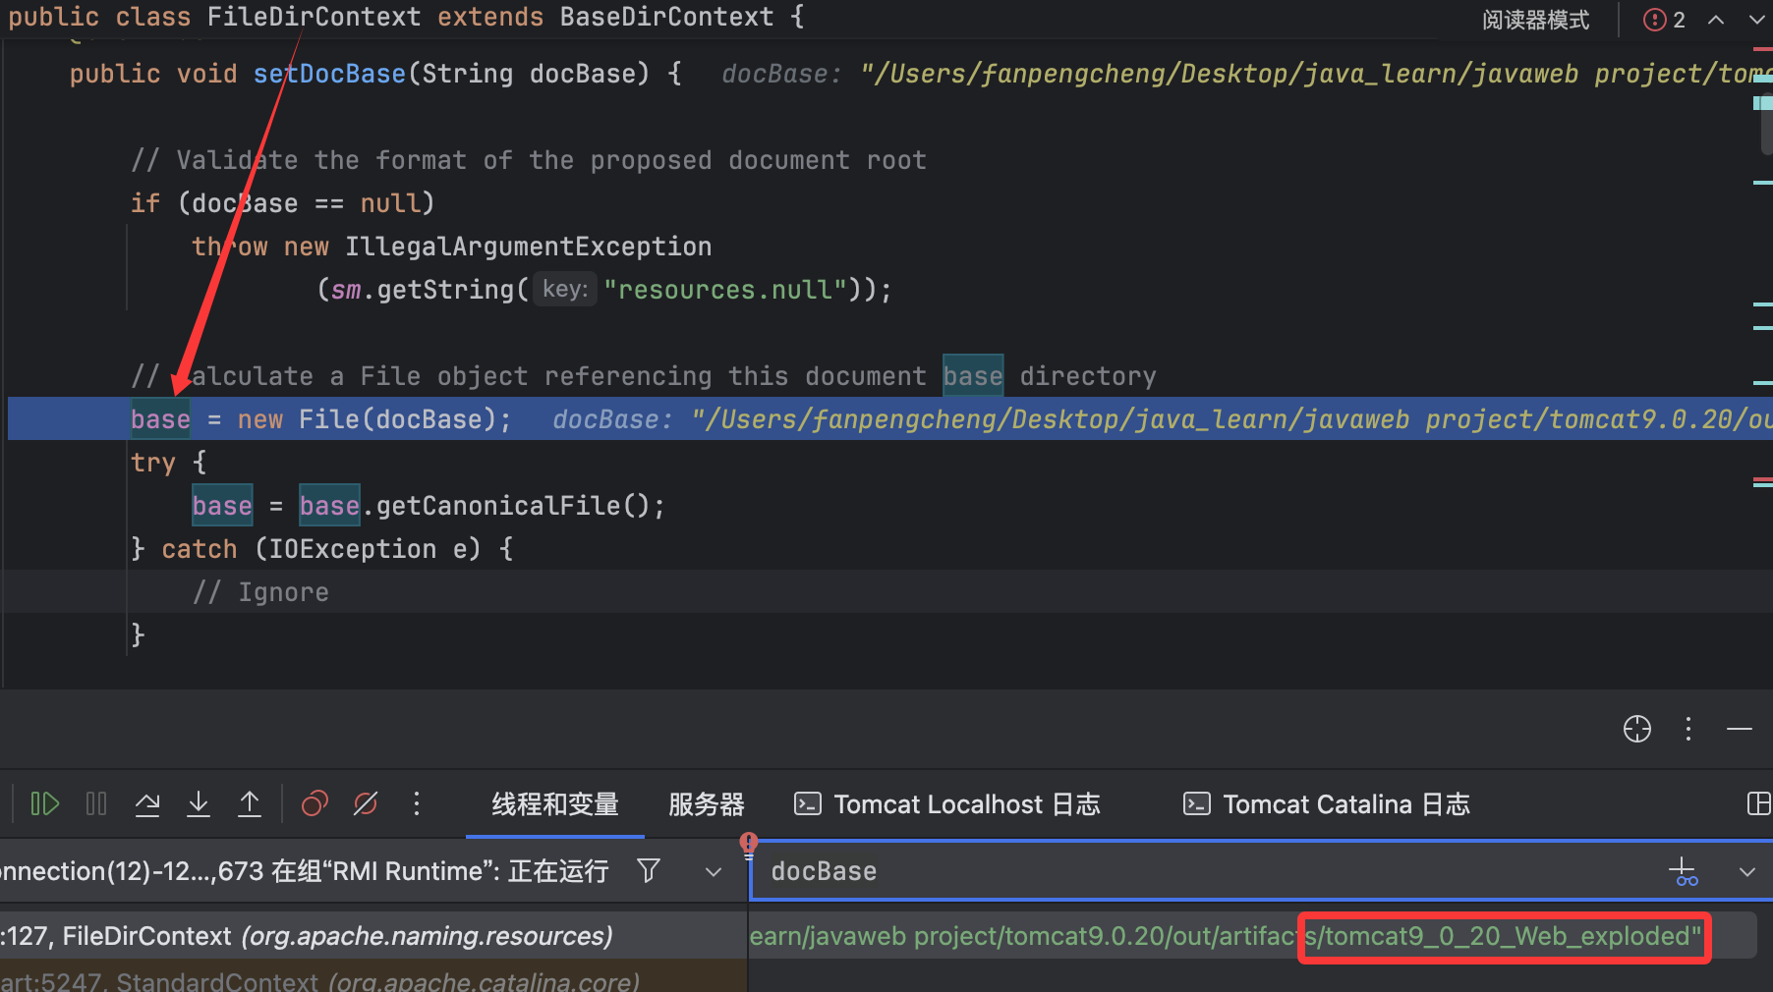The height and width of the screenshot is (992, 1773).
Task: Click the Resume Program icon
Action: [x=45, y=804]
